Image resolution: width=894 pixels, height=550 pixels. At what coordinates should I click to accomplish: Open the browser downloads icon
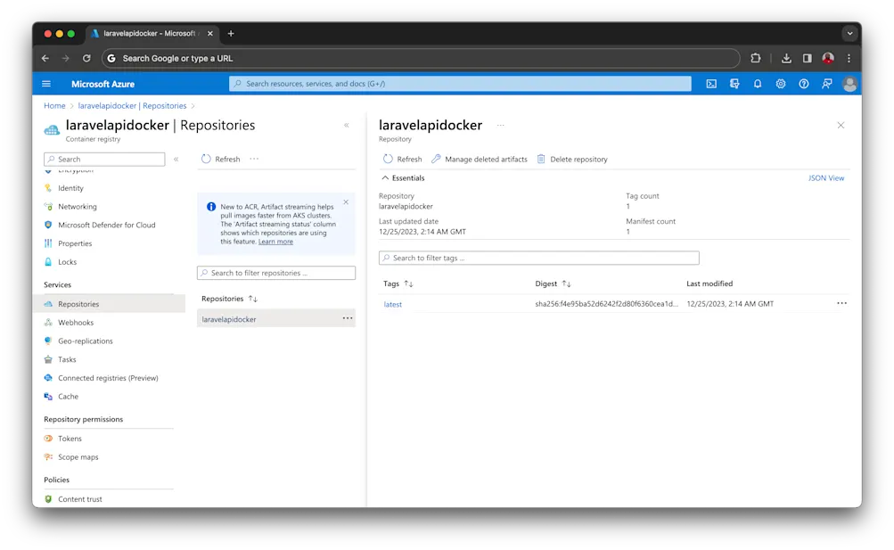tap(786, 58)
